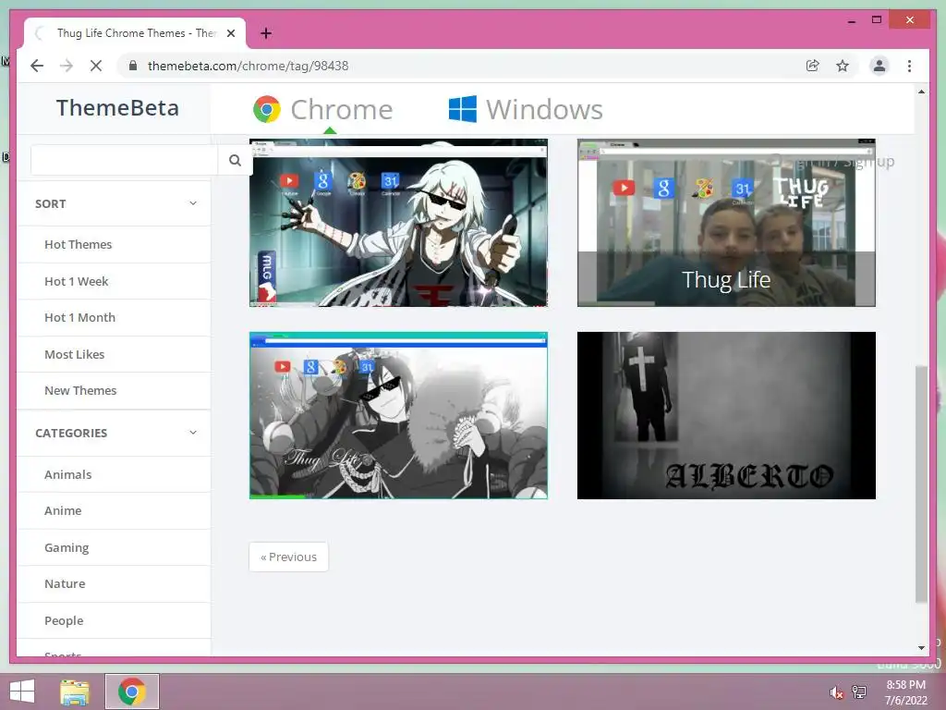
Task: Select Most Likes sort option
Action: 74,354
